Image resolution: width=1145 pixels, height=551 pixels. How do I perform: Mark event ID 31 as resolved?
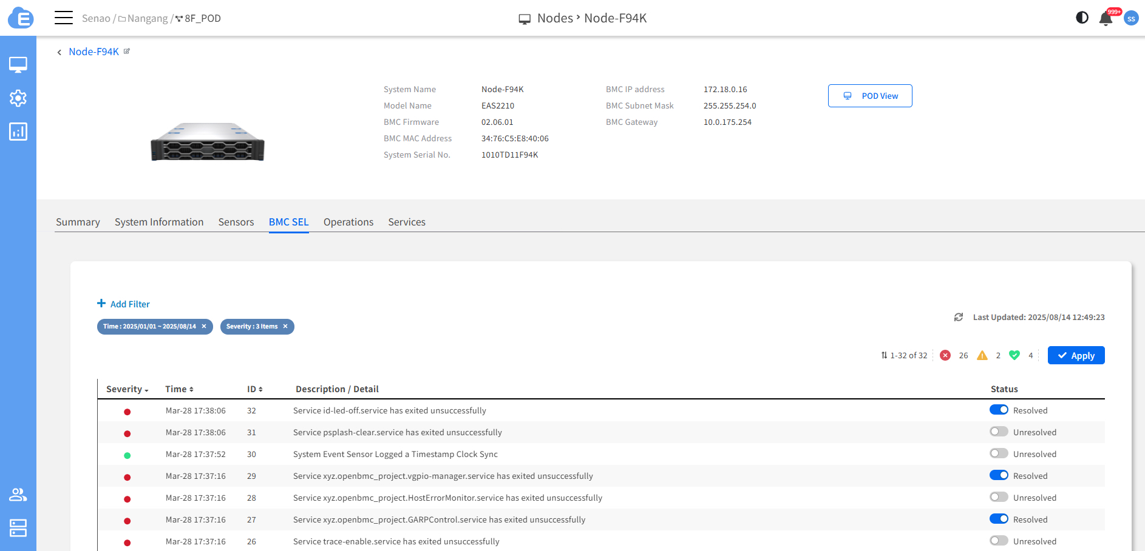[x=999, y=432]
